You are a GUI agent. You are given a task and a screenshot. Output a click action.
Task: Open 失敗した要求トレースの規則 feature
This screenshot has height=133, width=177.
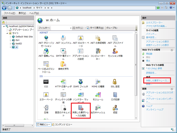(x=81, y=111)
